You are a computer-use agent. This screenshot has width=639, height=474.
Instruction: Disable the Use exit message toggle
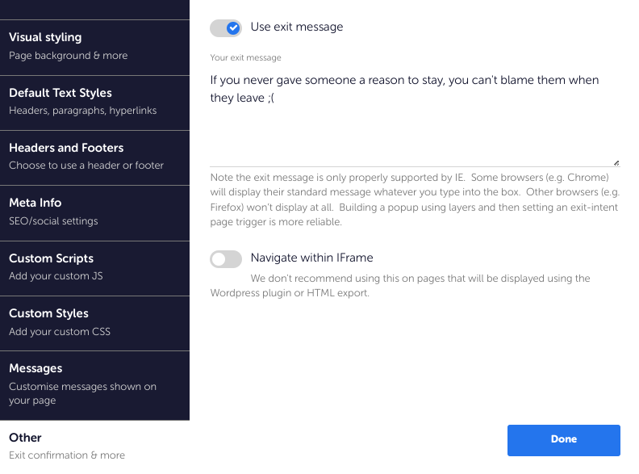tap(226, 28)
